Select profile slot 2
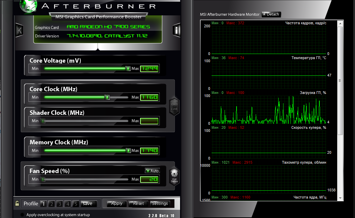Viewport: 355px width, 218px height. click(x=52, y=204)
